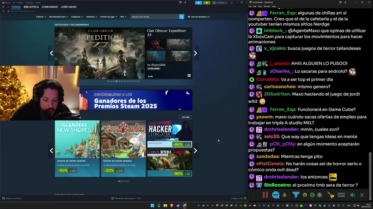Show next featured game in carousel
The image size is (373, 209).
tap(196, 53)
